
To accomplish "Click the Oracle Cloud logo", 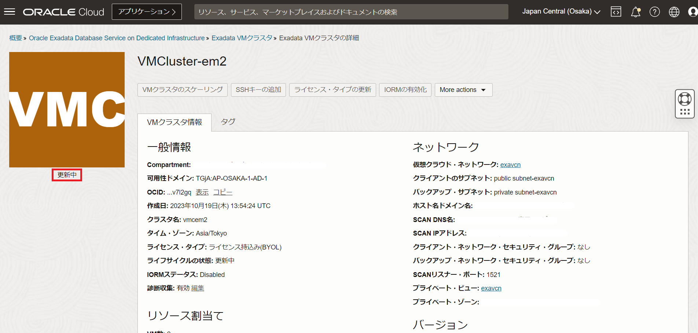I will point(63,12).
